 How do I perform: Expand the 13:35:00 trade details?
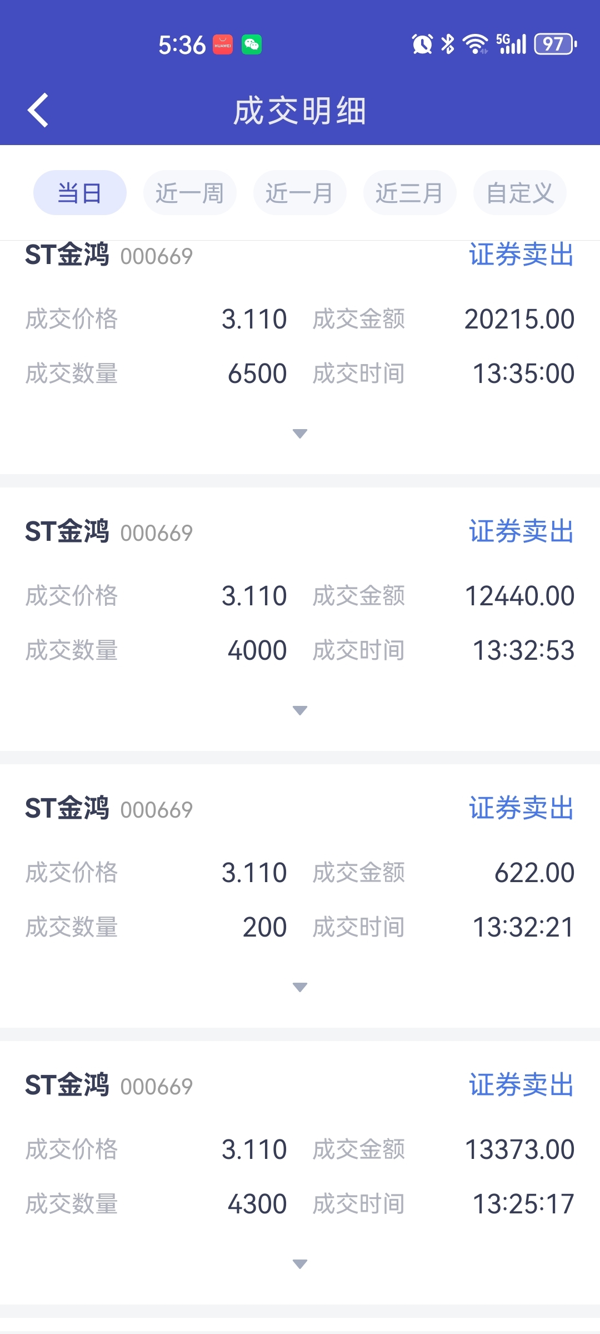[300, 434]
